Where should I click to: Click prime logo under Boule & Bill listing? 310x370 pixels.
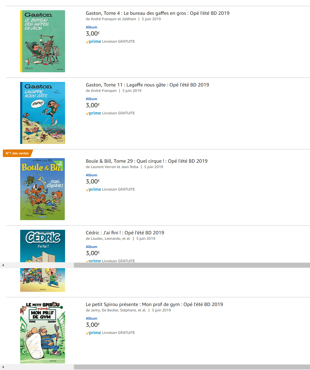(93, 189)
